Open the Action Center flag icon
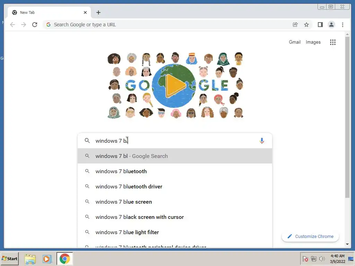The width and height of the screenshot is (355, 266). [305, 259]
